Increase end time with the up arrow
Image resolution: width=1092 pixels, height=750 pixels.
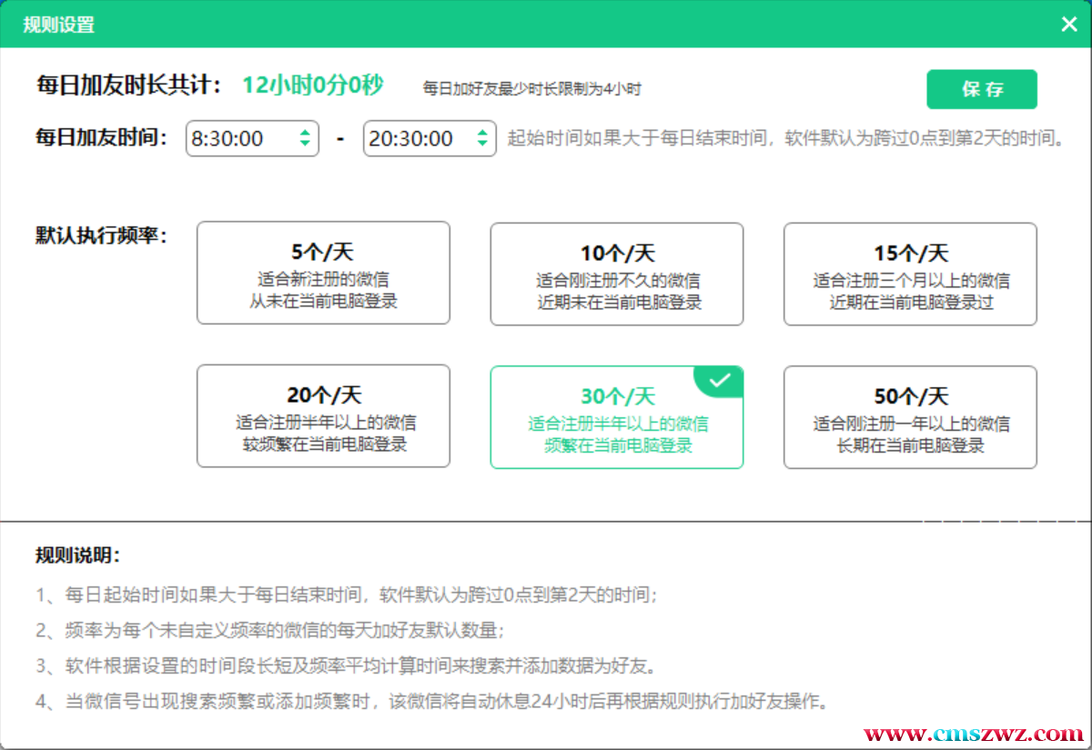point(482,133)
